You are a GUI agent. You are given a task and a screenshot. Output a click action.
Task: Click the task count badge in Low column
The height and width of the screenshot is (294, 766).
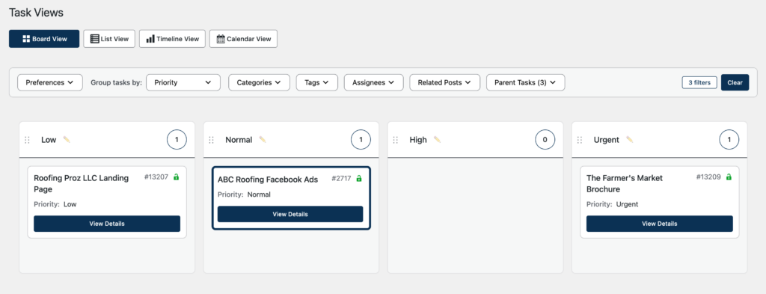[177, 140]
